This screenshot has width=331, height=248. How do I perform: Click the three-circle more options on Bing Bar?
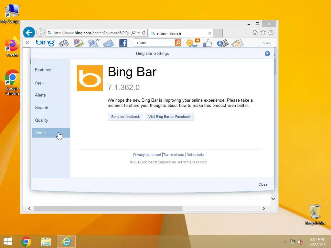click(267, 43)
